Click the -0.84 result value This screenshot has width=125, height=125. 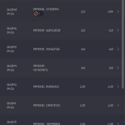coord(110,12)
